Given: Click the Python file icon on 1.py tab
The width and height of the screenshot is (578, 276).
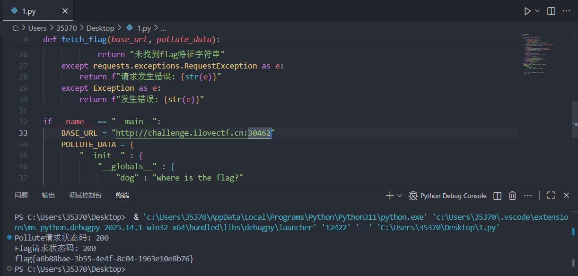Looking at the screenshot, I should pos(15,11).
